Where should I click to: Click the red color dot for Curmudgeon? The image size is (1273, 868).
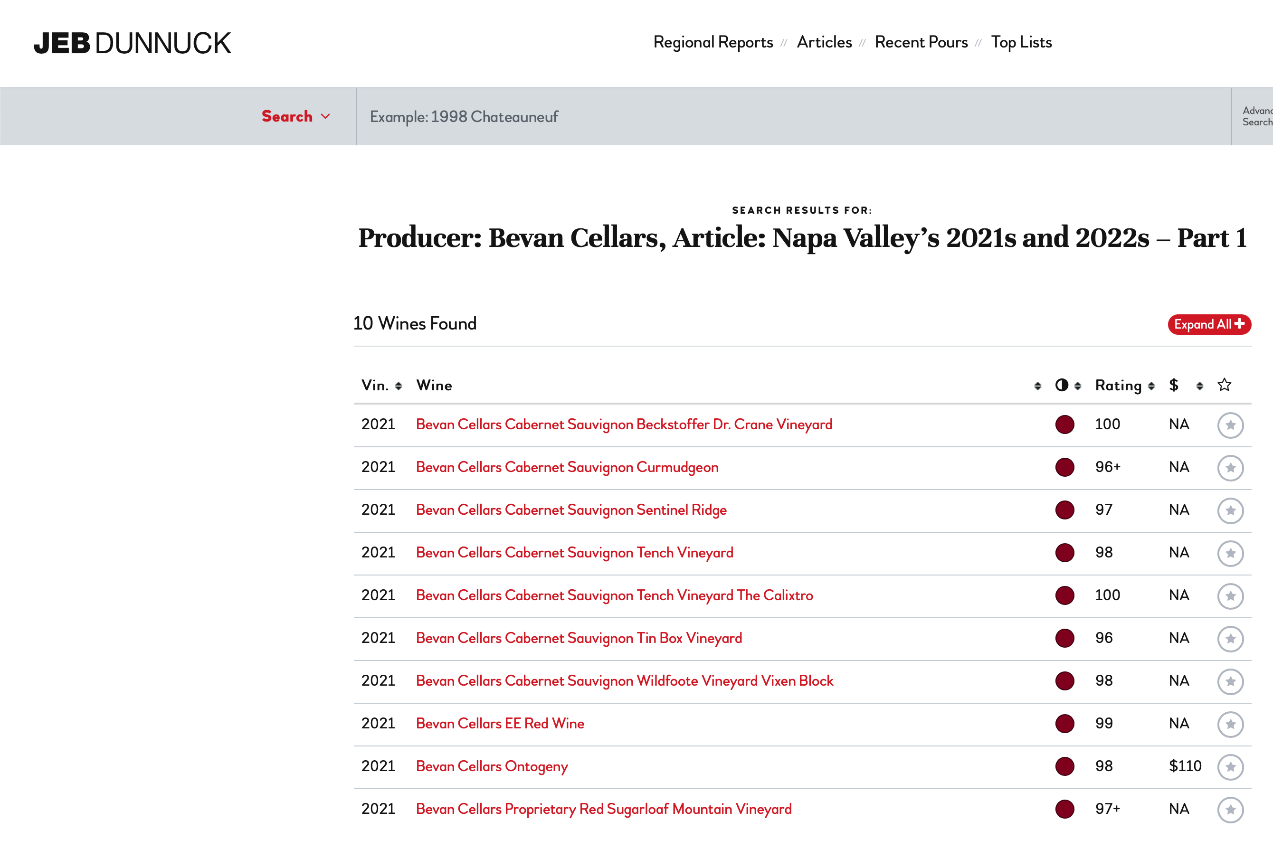[x=1064, y=467]
